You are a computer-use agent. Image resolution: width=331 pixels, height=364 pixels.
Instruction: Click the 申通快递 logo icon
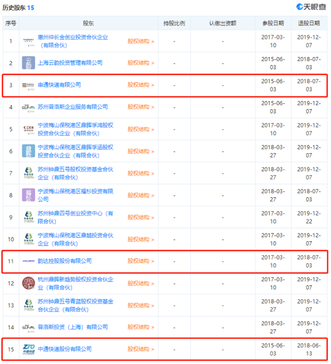click(x=28, y=85)
